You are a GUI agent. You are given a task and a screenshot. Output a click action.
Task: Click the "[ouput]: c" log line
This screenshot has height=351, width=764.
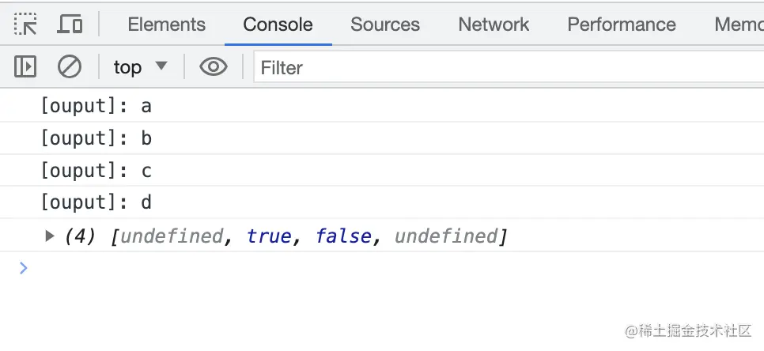tap(96, 171)
